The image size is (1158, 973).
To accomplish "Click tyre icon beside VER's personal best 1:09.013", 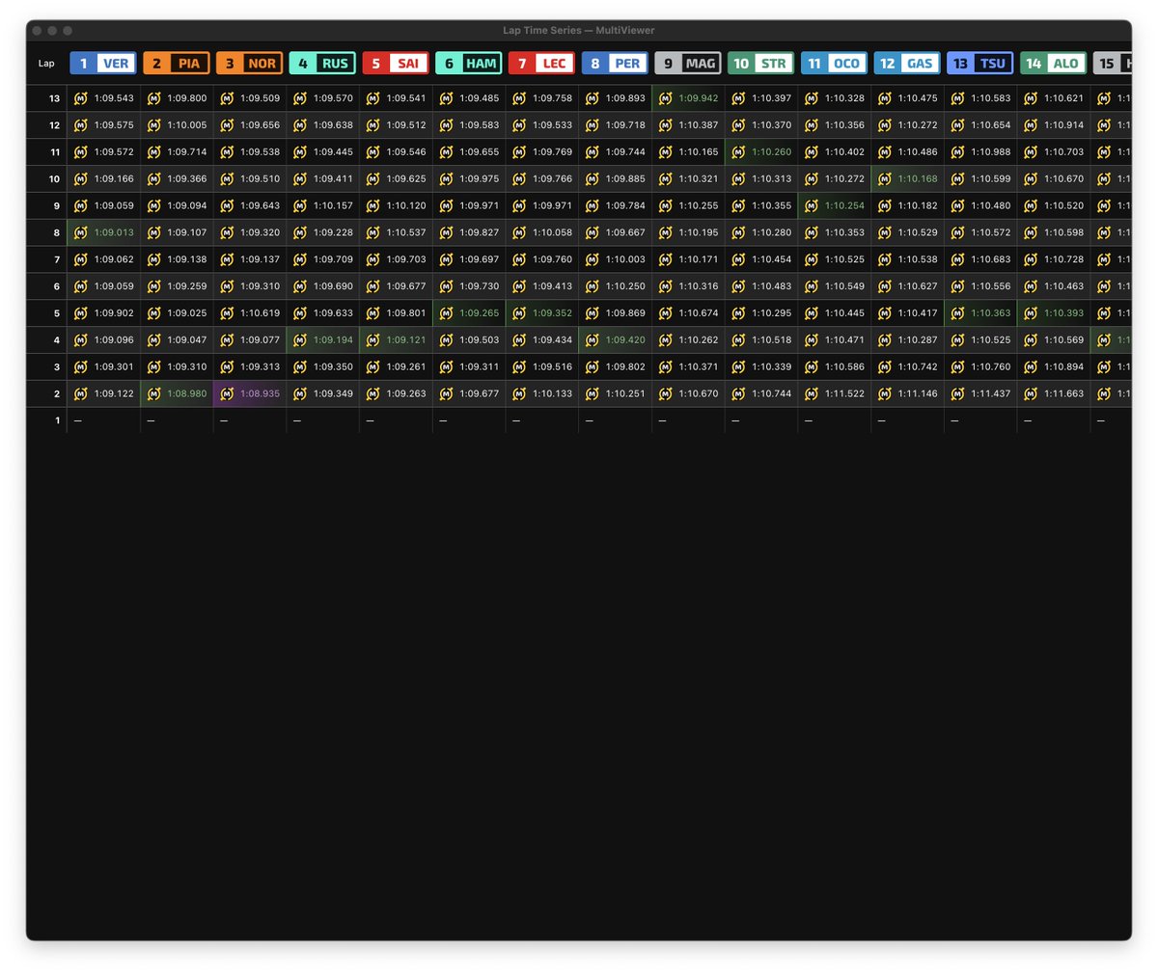I will 81,232.
